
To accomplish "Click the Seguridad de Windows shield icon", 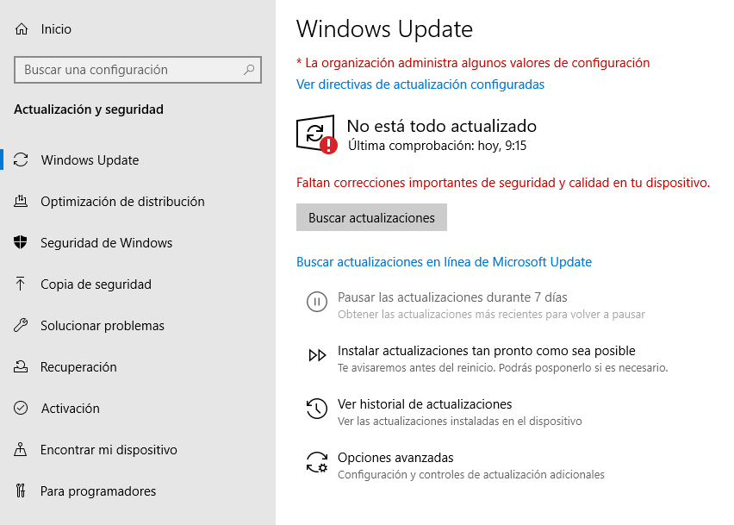I will (x=22, y=243).
